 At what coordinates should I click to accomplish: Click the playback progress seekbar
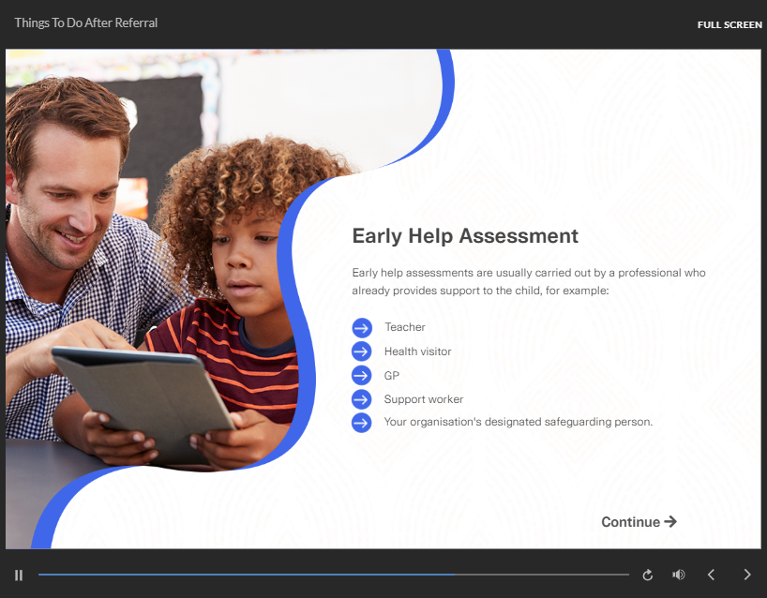(x=333, y=575)
